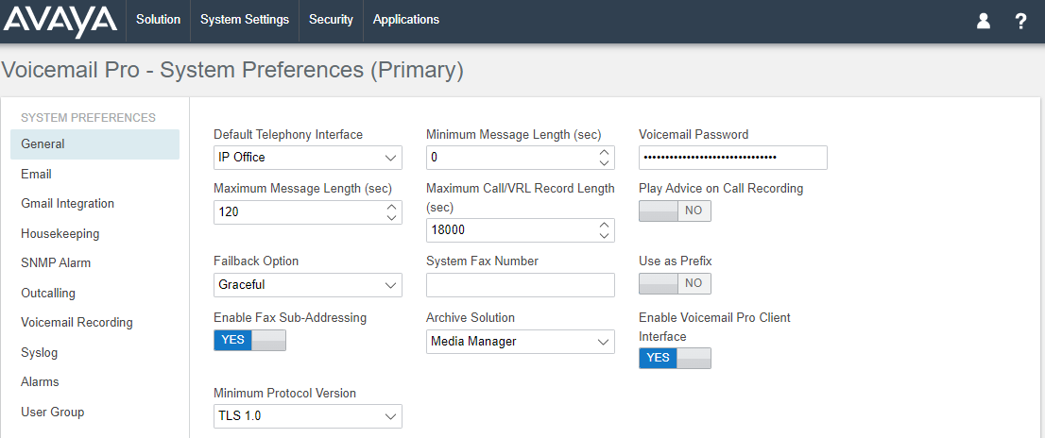Decrease Maximum Message Length with down arrow
This screenshot has width=1045, height=438.
click(x=391, y=218)
